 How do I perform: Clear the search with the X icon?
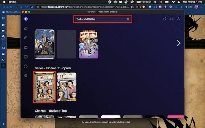click(x=128, y=19)
